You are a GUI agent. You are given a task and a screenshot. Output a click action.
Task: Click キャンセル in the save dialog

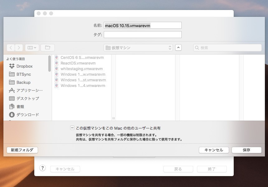pos(214,150)
